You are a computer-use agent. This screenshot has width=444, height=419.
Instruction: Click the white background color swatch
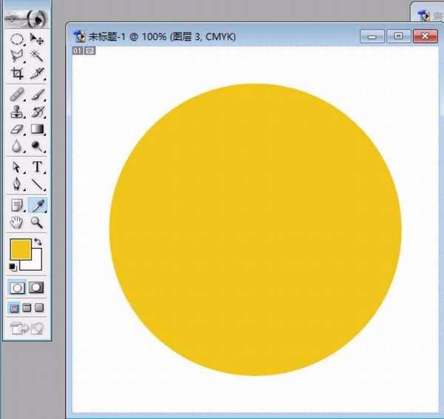pyautogui.click(x=35, y=262)
